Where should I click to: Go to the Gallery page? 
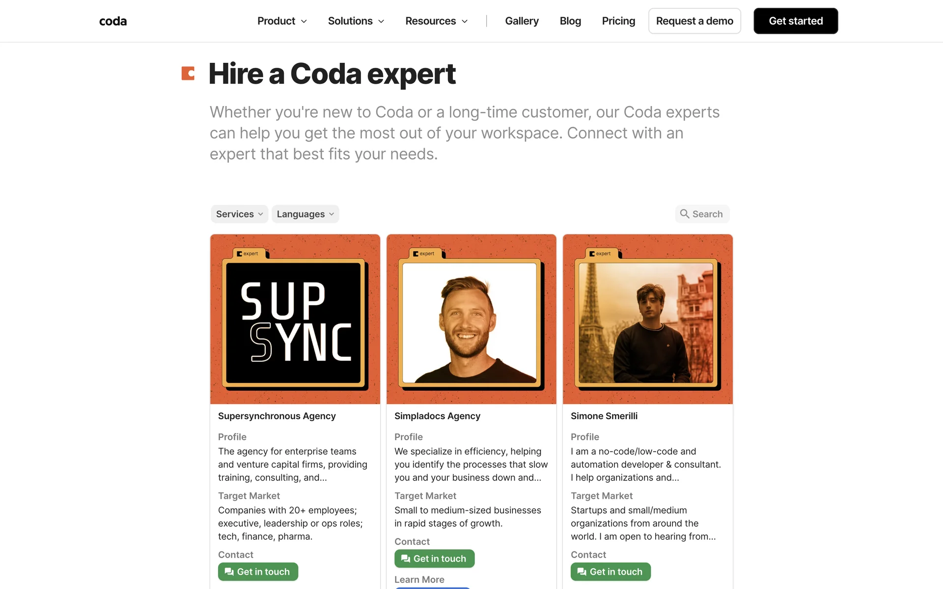pos(522,21)
